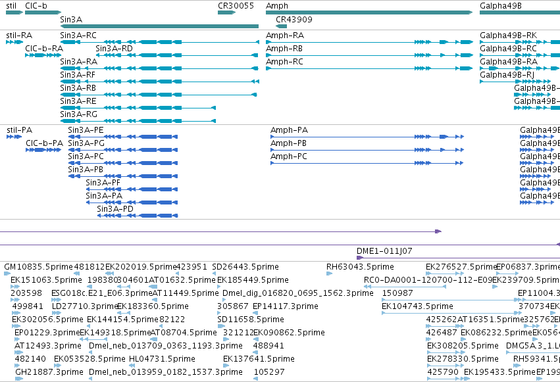Click the EK278330.5prime EST label
The width and height of the screenshot is (560, 382).
pyautogui.click(x=463, y=359)
